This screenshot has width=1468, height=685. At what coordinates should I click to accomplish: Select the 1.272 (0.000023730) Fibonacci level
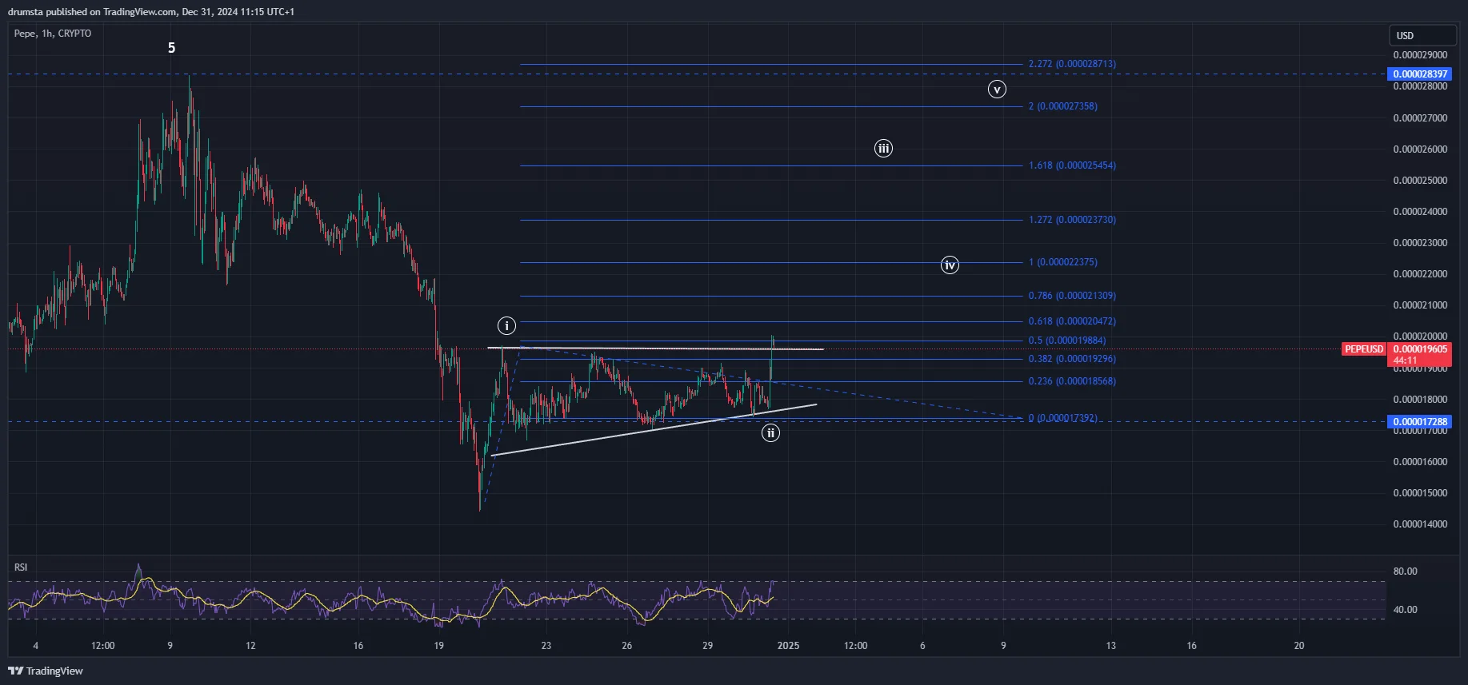click(x=1072, y=220)
